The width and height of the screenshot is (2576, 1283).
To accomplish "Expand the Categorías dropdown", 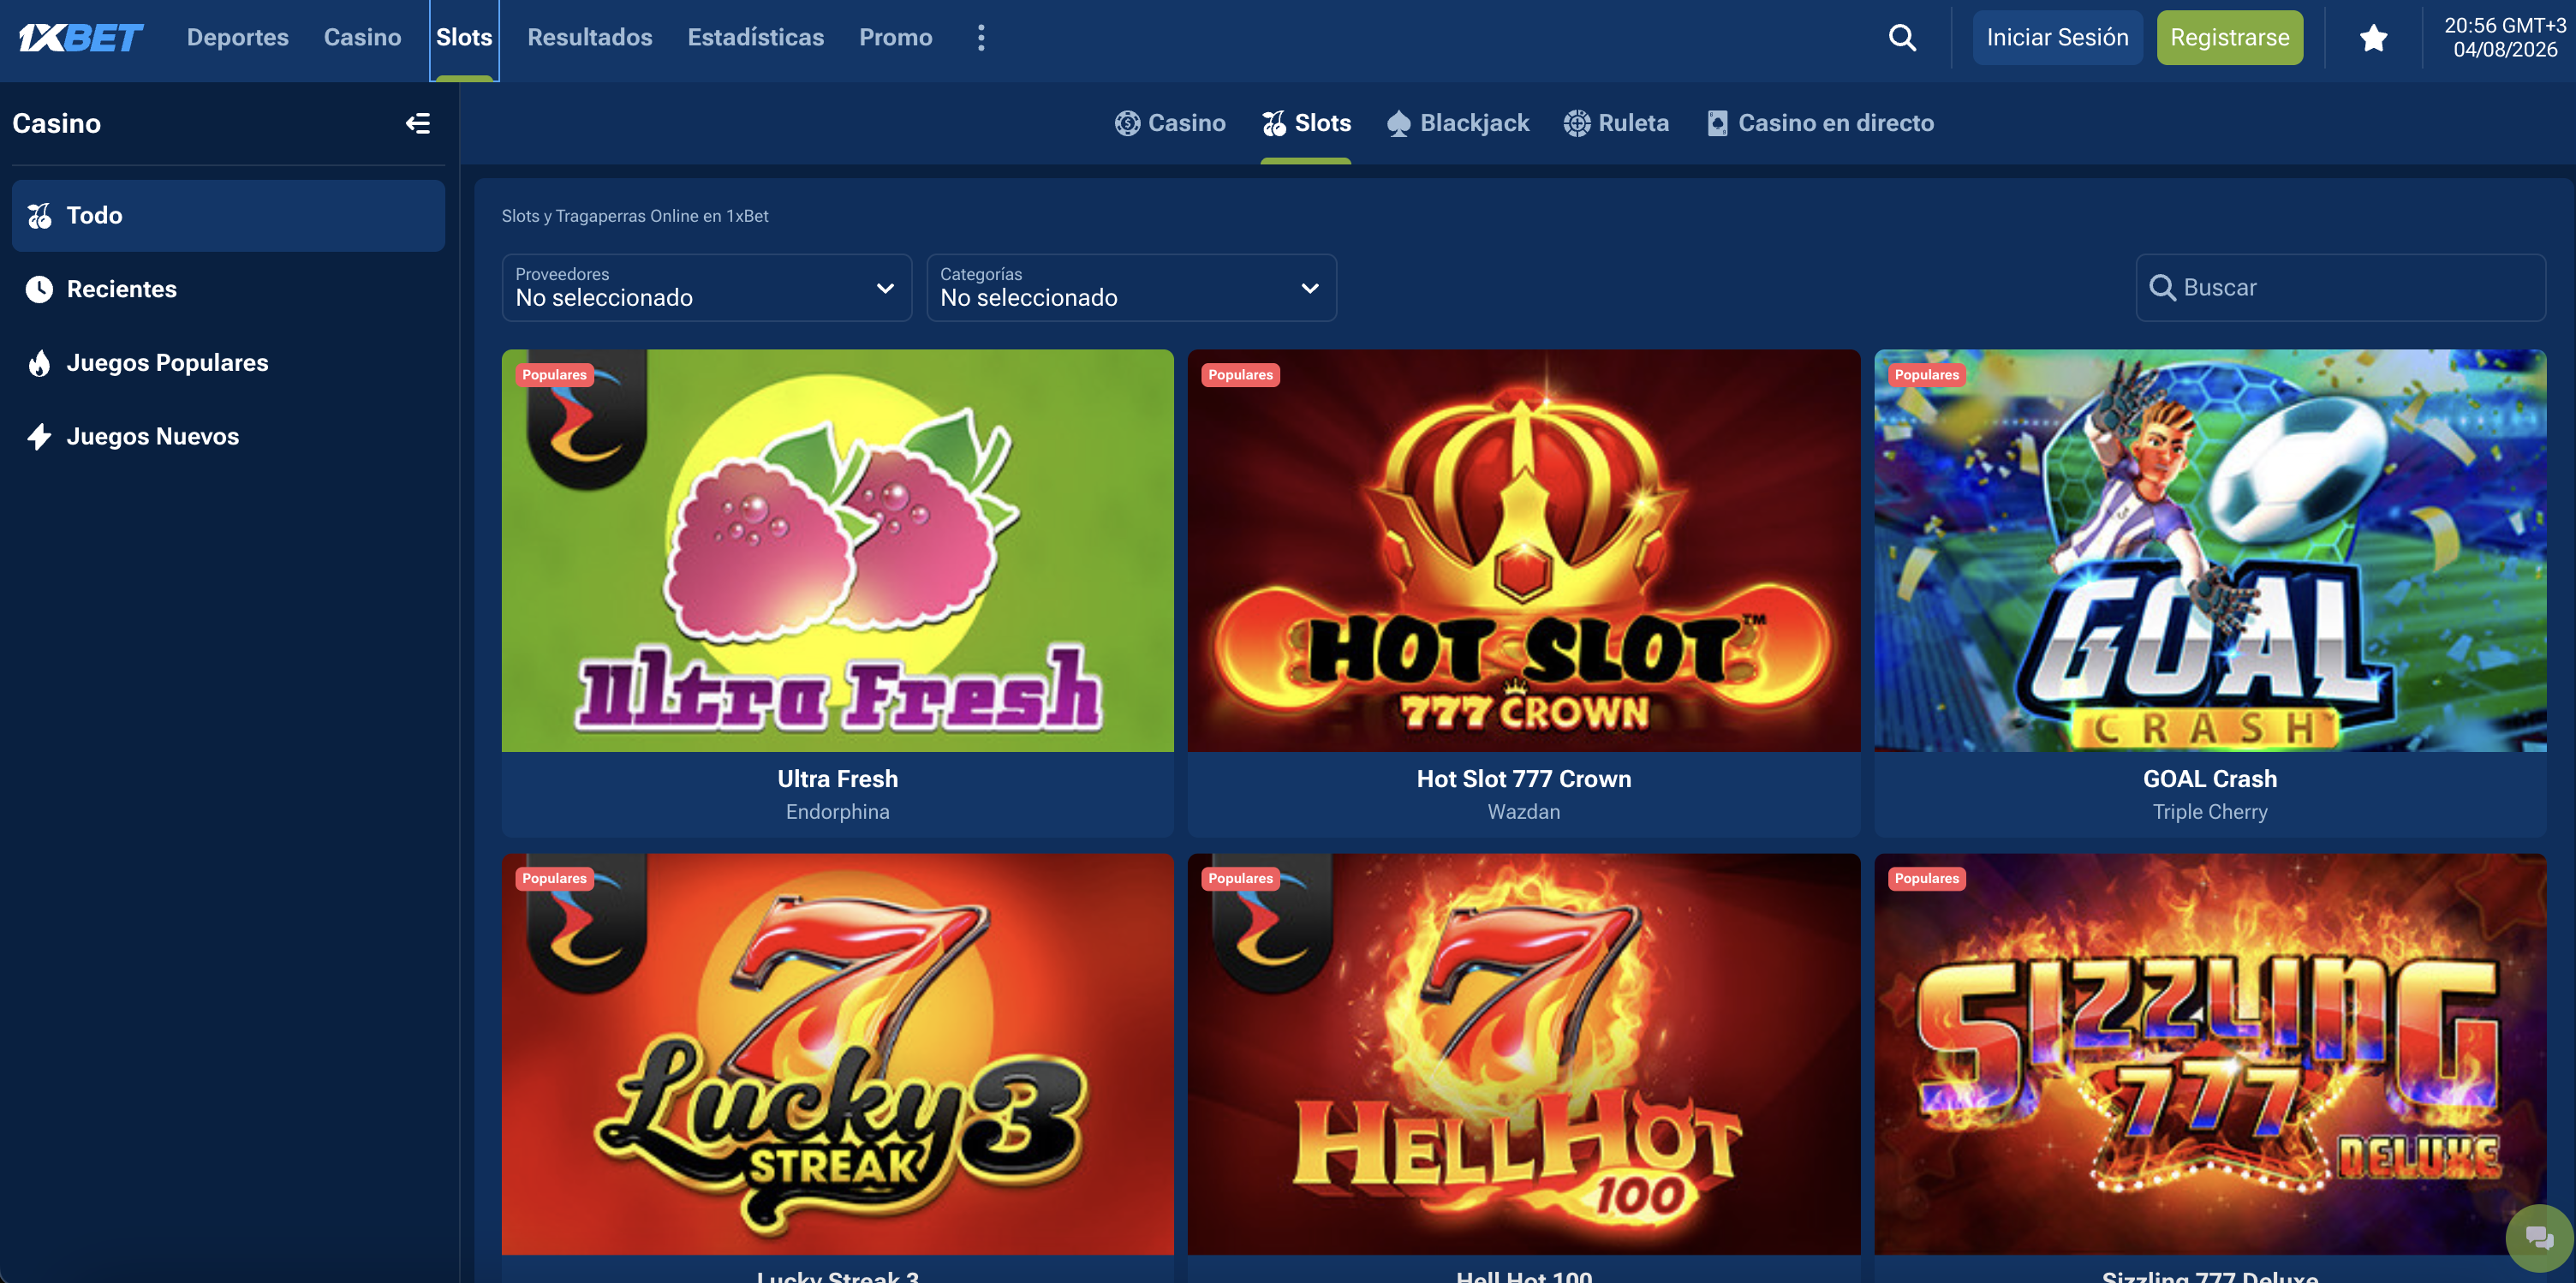I will (x=1131, y=288).
